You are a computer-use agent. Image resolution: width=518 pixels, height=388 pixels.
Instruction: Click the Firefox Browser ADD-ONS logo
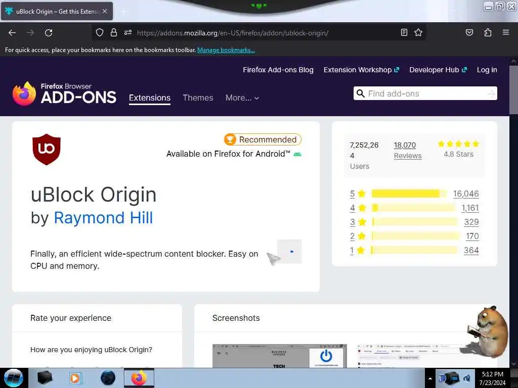point(64,93)
